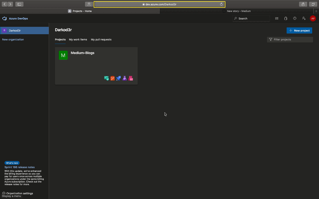
Task: Switch to My work items tab
Action: click(78, 40)
